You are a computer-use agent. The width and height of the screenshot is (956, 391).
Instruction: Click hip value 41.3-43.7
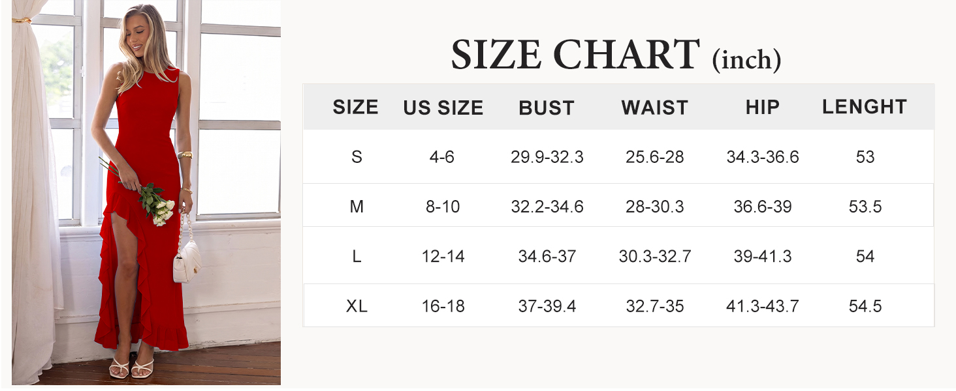[763, 306]
